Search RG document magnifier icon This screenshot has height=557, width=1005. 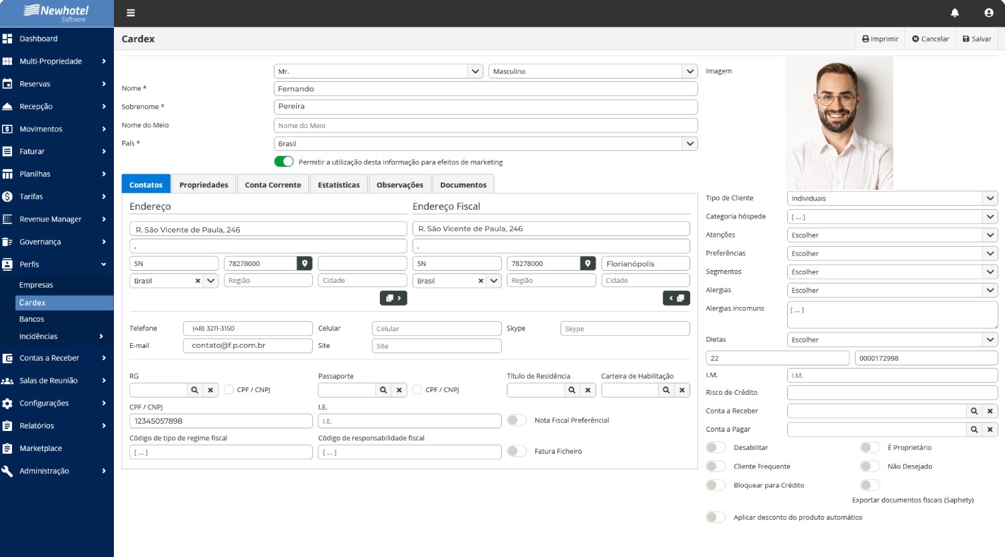tap(194, 389)
